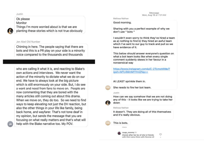Like the rouge_mommy comment with the heart icon
Viewport: 204px width, 143px height.
pos(161,134)
